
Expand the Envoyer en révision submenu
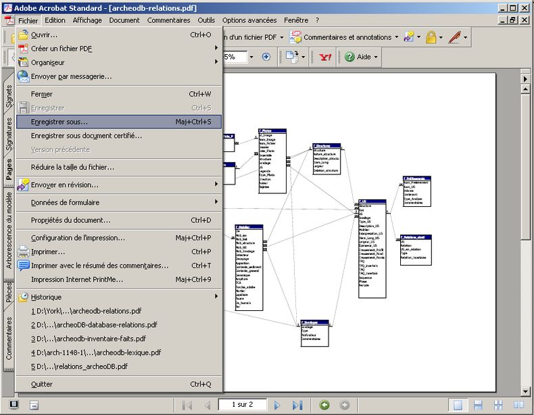tap(119, 185)
